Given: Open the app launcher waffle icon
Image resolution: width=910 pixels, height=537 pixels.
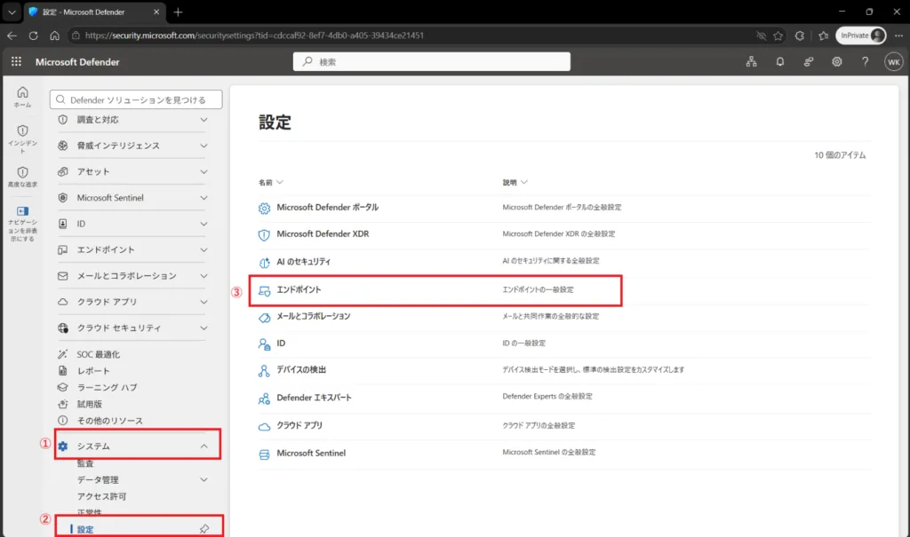Looking at the screenshot, I should click(x=16, y=61).
